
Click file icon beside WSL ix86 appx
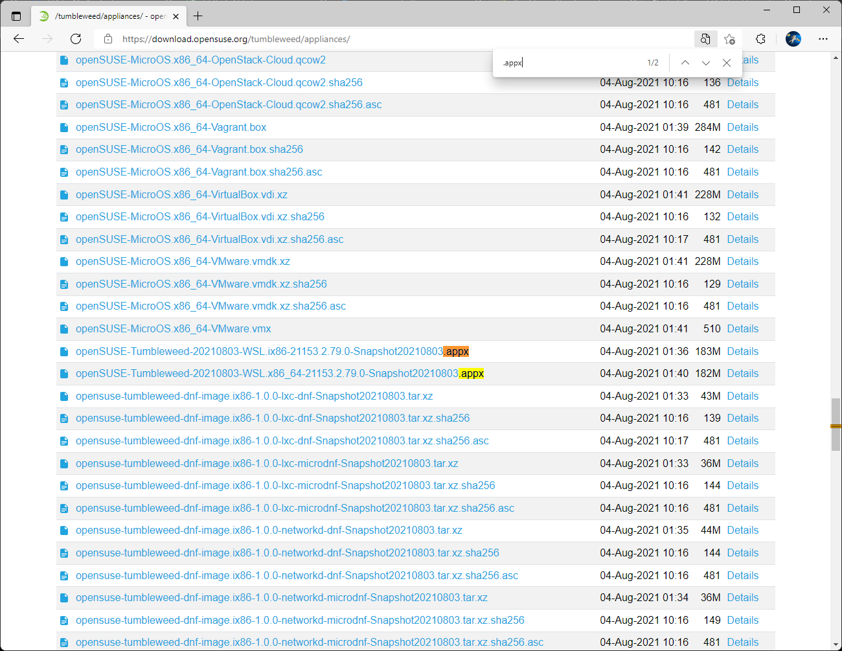click(64, 352)
